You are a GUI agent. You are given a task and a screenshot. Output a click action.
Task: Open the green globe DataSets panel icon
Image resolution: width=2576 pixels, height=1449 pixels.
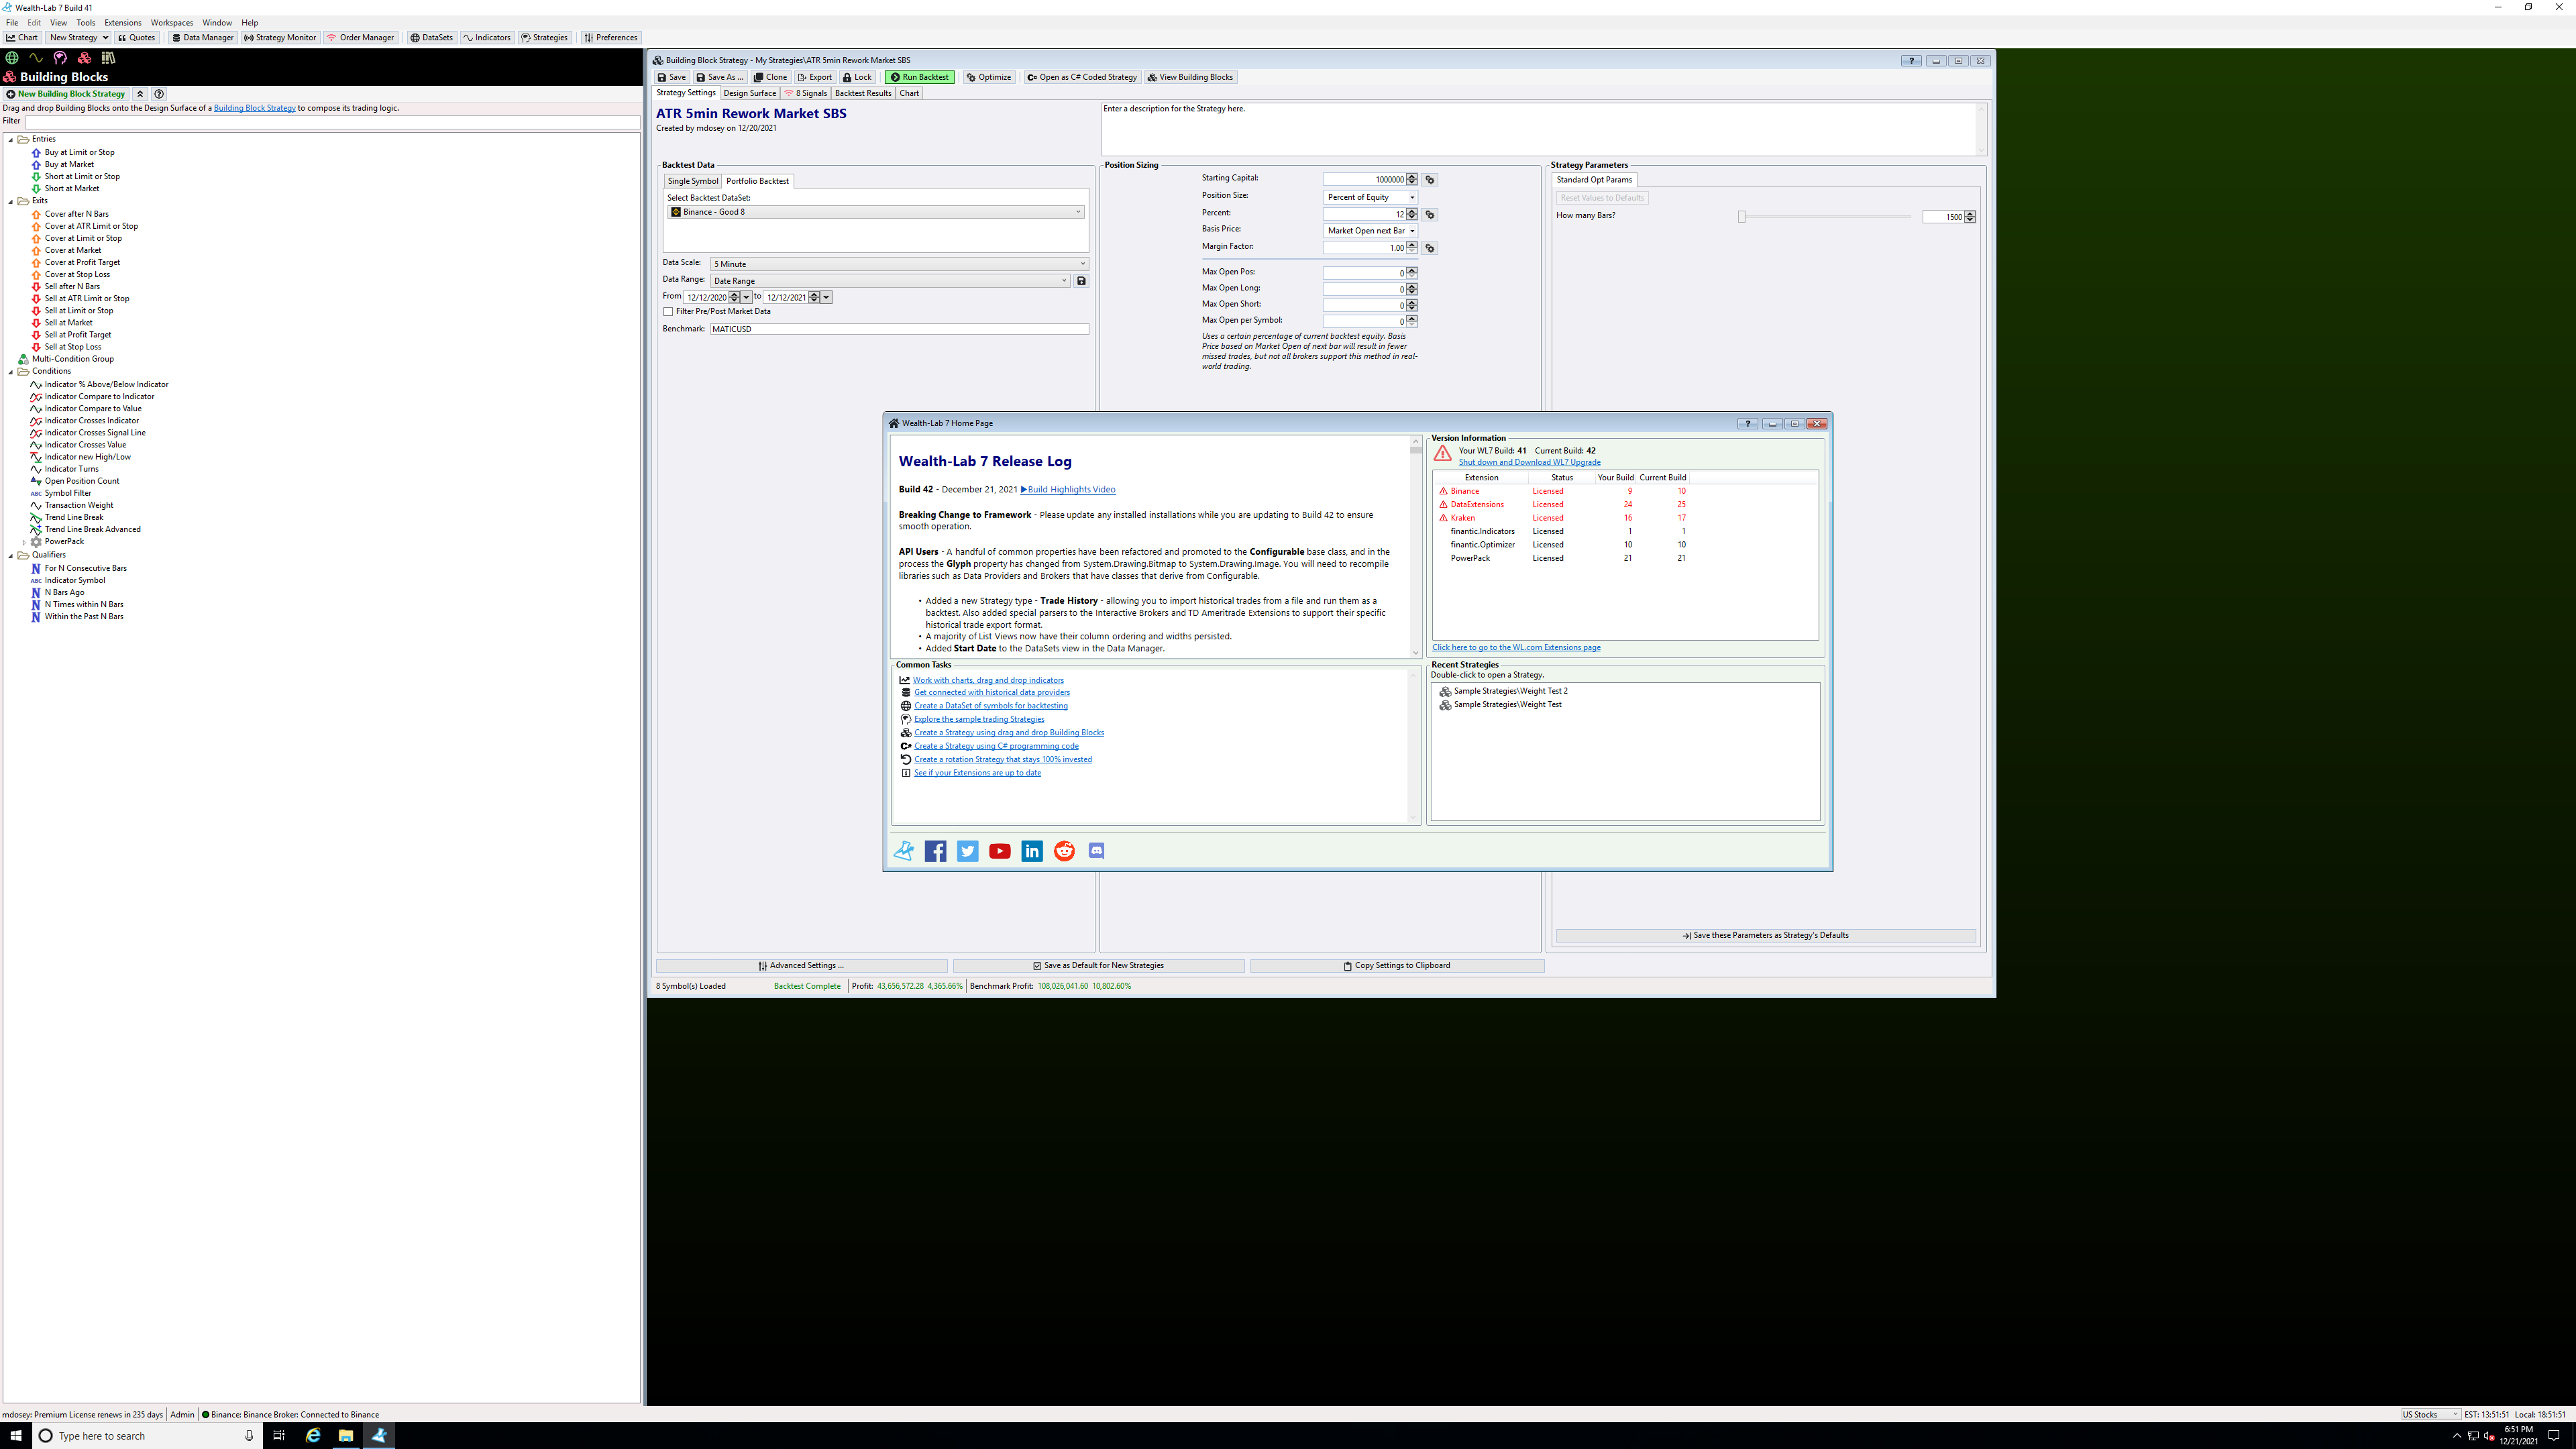tap(12, 58)
